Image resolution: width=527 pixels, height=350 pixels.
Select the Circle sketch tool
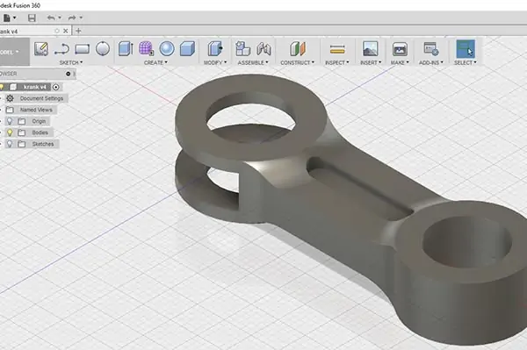pos(103,49)
